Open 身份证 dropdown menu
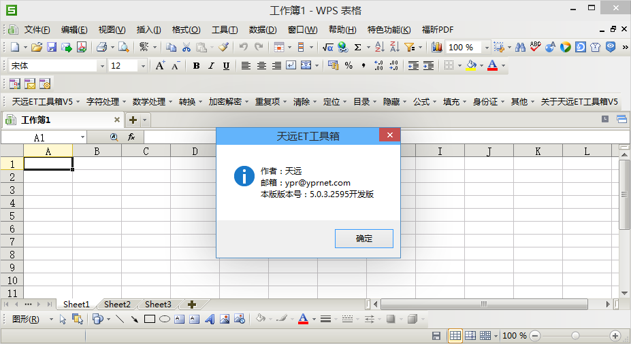This screenshot has width=631, height=344. point(489,102)
